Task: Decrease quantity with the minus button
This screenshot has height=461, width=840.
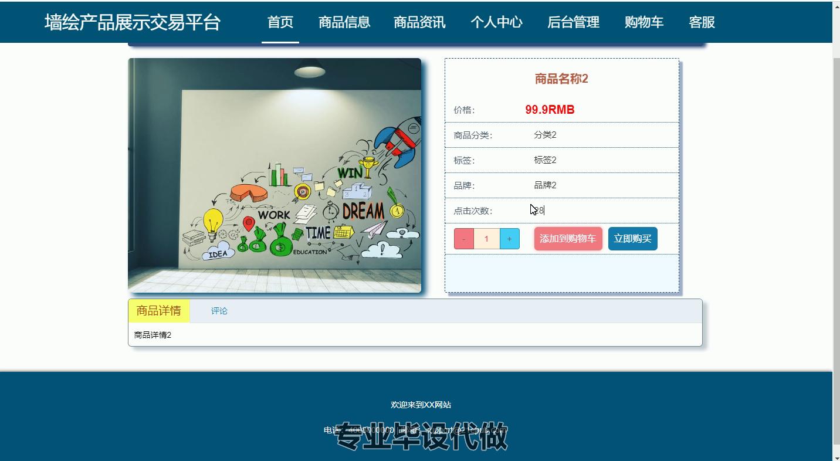Action: pyautogui.click(x=463, y=239)
